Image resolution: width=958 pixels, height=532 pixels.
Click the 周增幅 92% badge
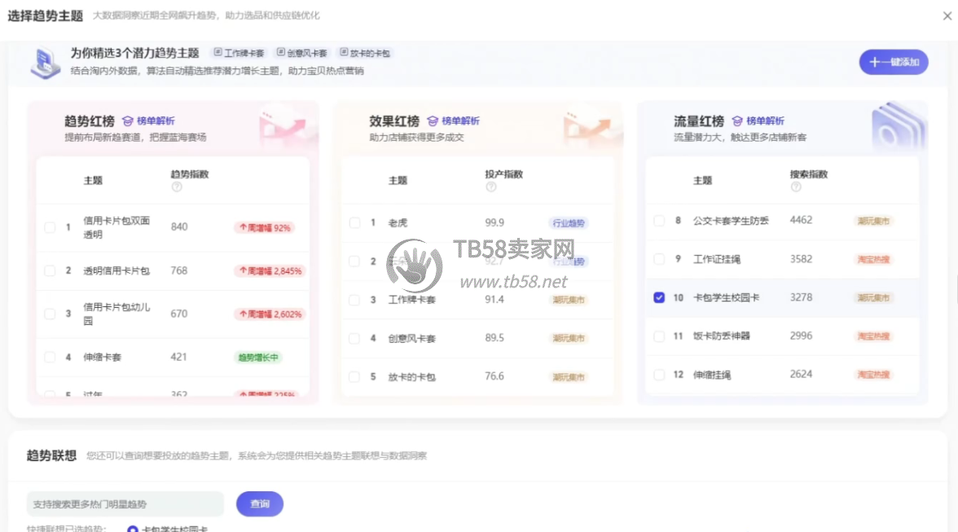[265, 228]
